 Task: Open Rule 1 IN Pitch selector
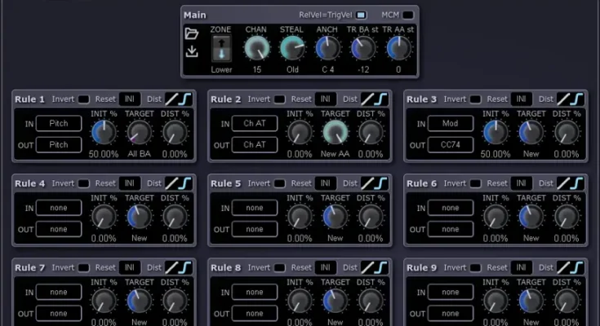click(58, 123)
